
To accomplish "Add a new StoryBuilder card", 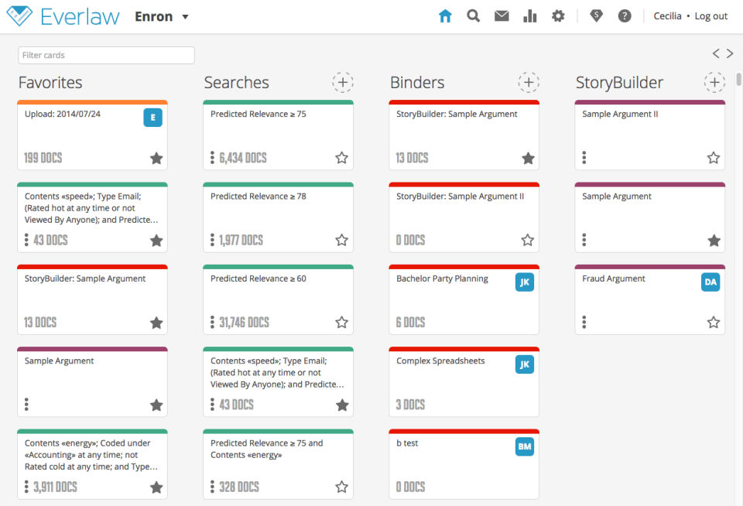I will 714,83.
